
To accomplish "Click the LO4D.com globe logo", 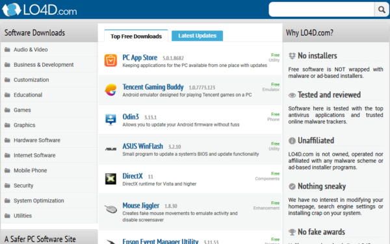I will (12, 10).
